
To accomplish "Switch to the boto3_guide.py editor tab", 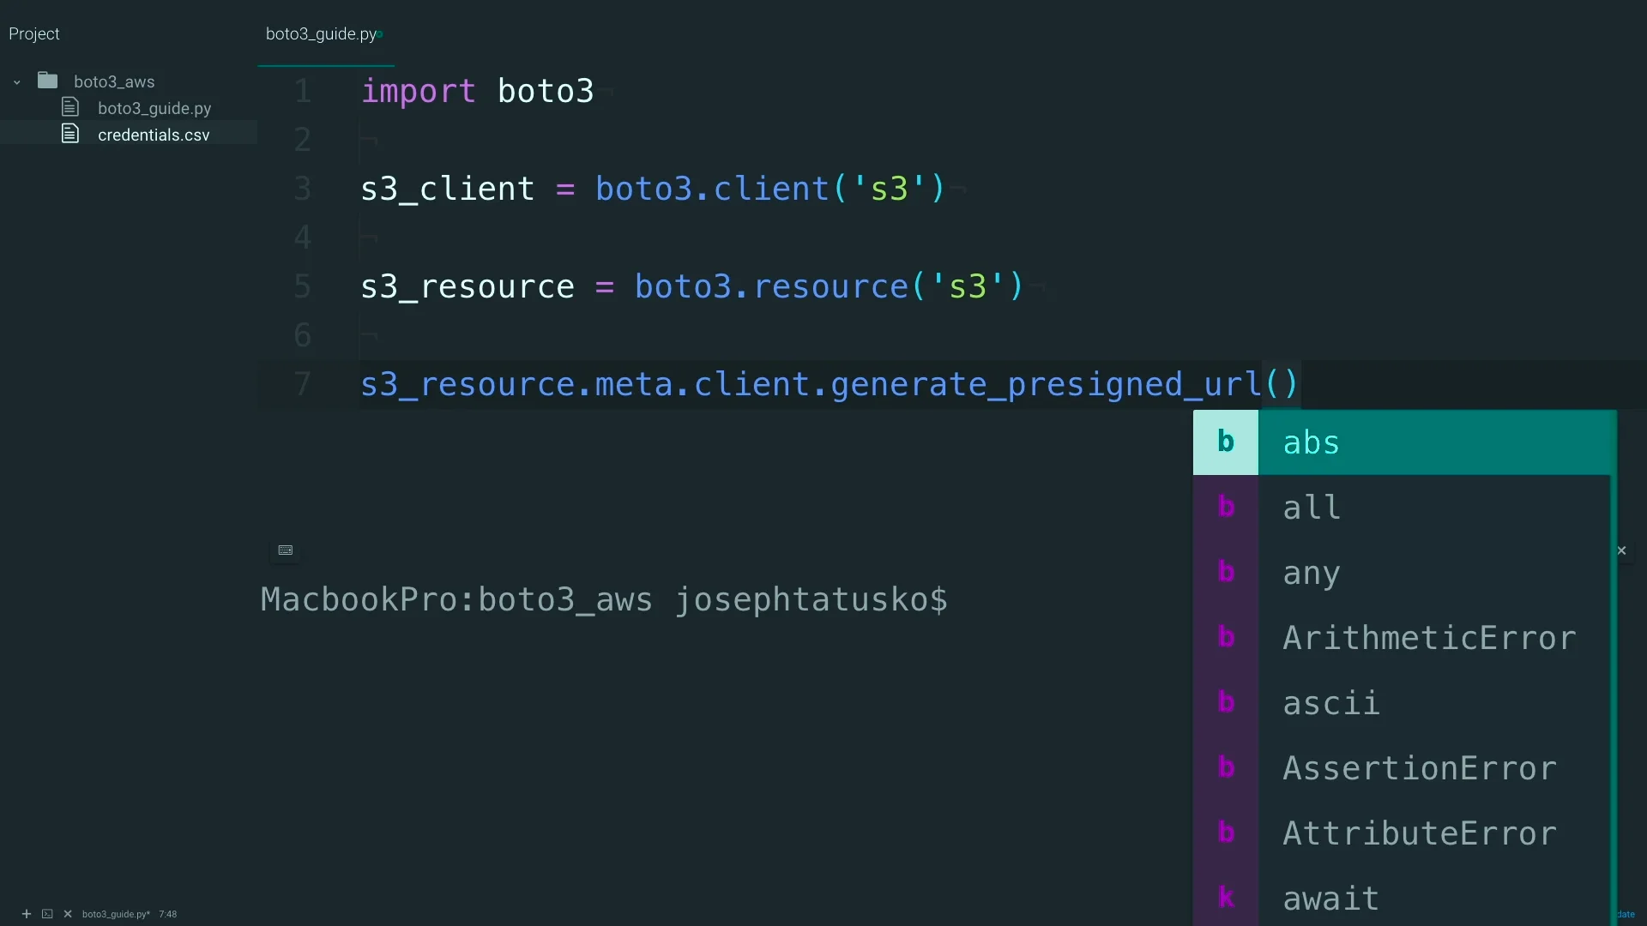I will [322, 34].
